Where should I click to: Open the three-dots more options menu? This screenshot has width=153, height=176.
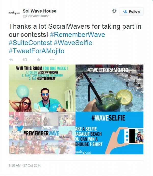52,60
